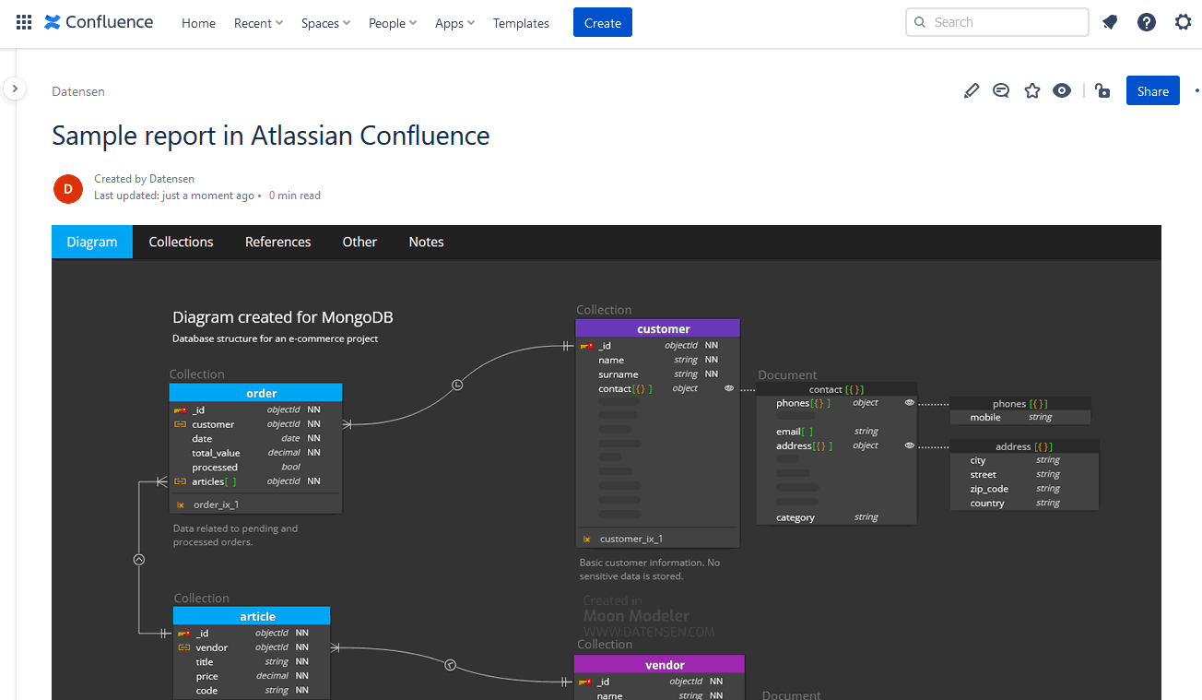Click the contact document header

point(836,389)
